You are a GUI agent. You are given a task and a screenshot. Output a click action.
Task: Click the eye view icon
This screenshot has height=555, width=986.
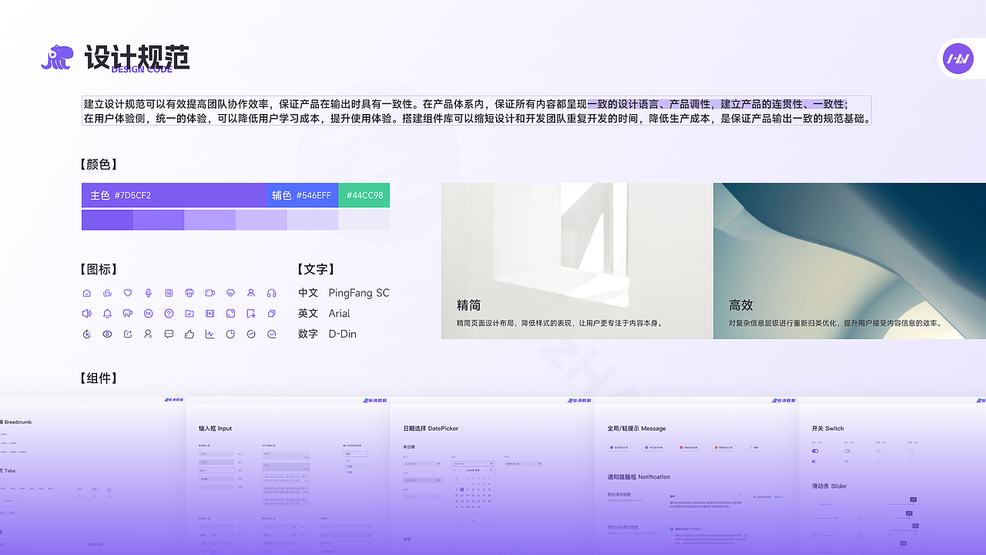(107, 334)
